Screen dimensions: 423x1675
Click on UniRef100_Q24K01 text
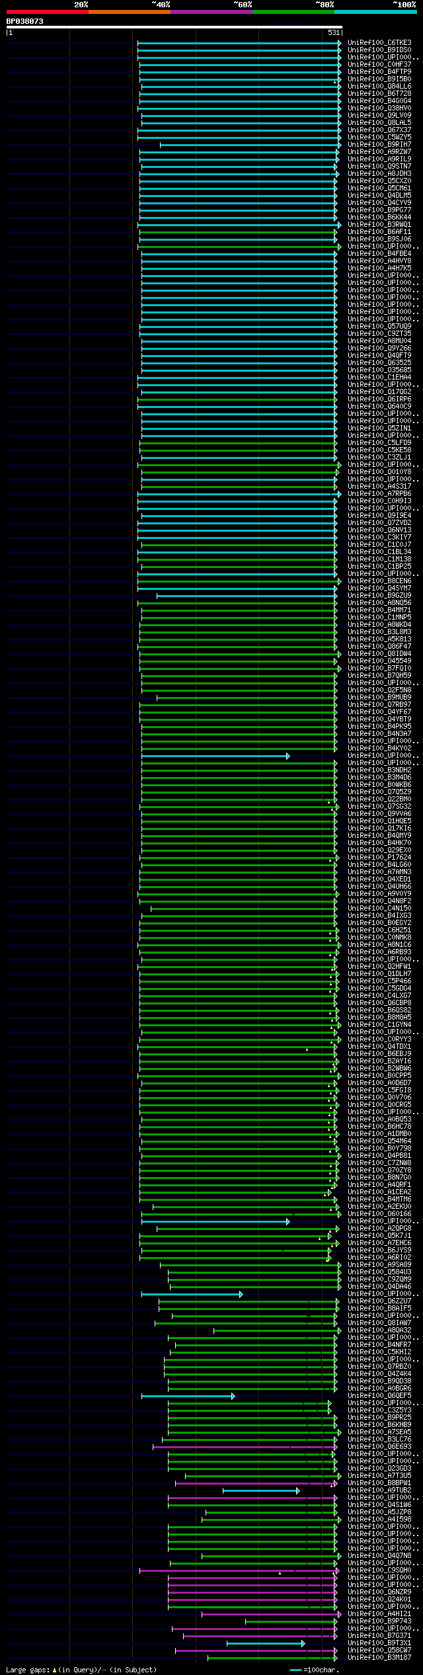379,1600
